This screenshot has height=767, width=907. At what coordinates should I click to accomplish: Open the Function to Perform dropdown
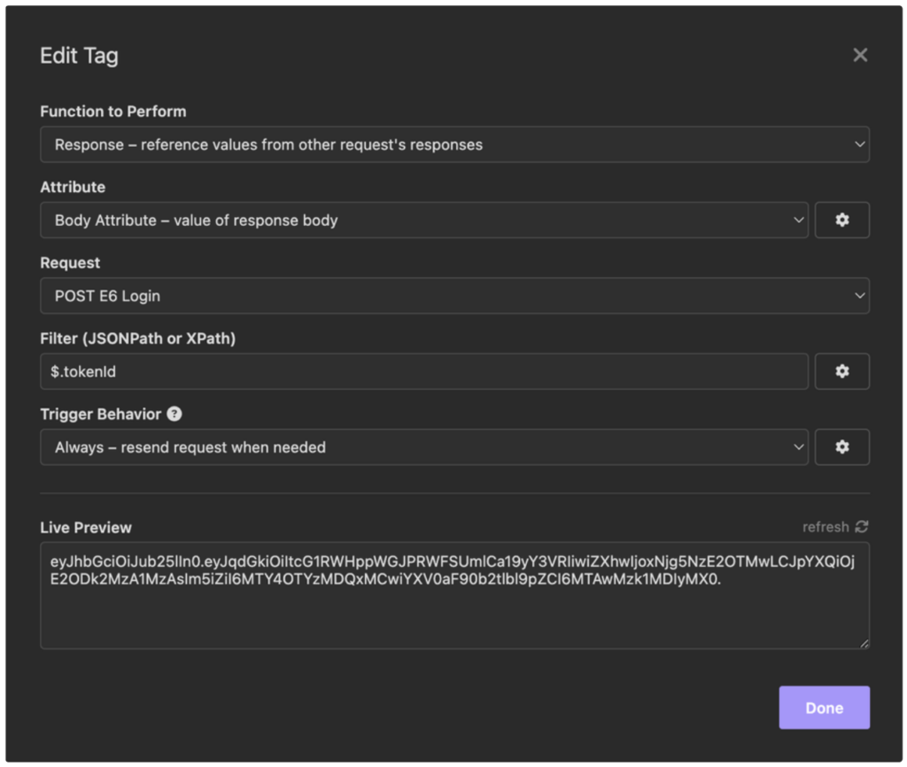(454, 144)
